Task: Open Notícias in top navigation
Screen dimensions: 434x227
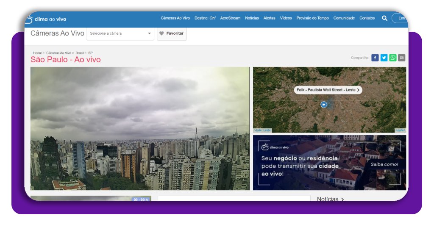Action: (252, 18)
